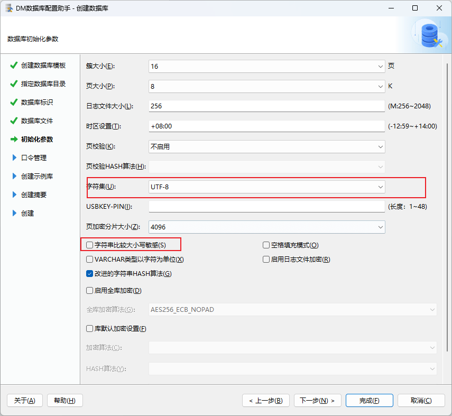The height and width of the screenshot is (416, 452).
Task: Go back with the 上一步(B) button
Action: click(266, 401)
